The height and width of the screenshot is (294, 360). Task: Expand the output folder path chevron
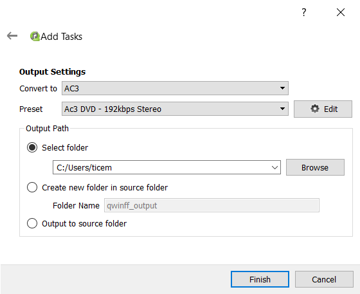pos(274,167)
